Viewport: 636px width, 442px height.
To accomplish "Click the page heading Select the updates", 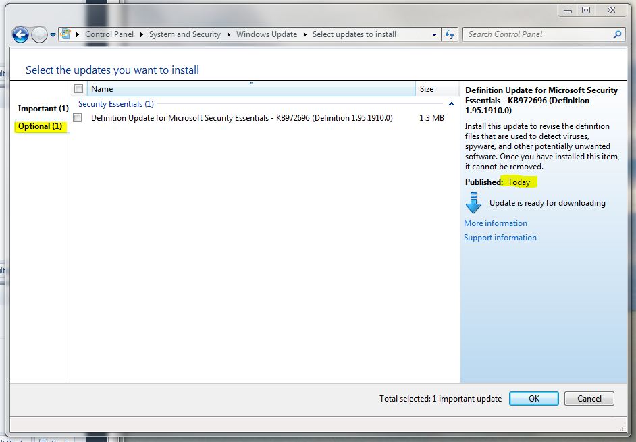I will point(112,70).
